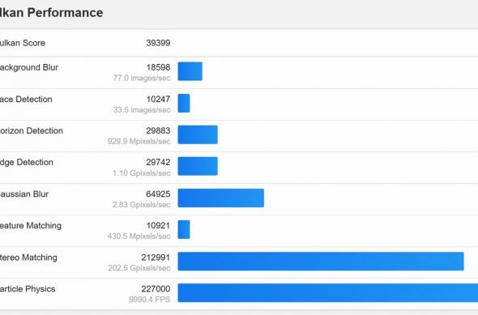This screenshot has height=315, width=478.
Task: Click the Stereo Matching bar
Action: [321, 261]
